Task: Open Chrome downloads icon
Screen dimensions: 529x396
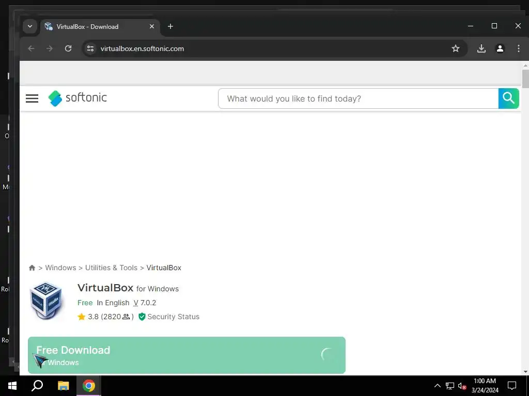Action: [x=481, y=48]
